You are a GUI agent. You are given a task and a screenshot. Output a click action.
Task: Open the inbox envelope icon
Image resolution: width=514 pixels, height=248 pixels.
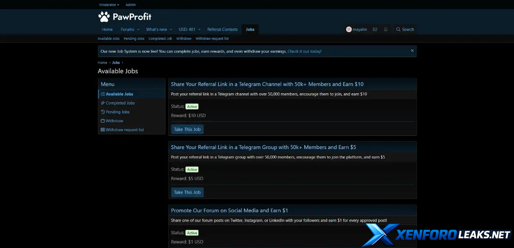375,30
